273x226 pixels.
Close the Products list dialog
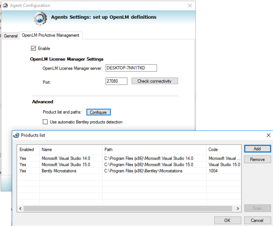click(268, 135)
